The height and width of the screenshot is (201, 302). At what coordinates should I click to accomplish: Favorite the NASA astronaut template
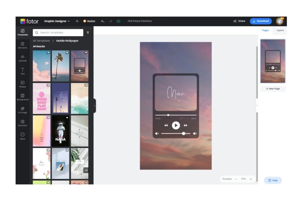click(67, 117)
